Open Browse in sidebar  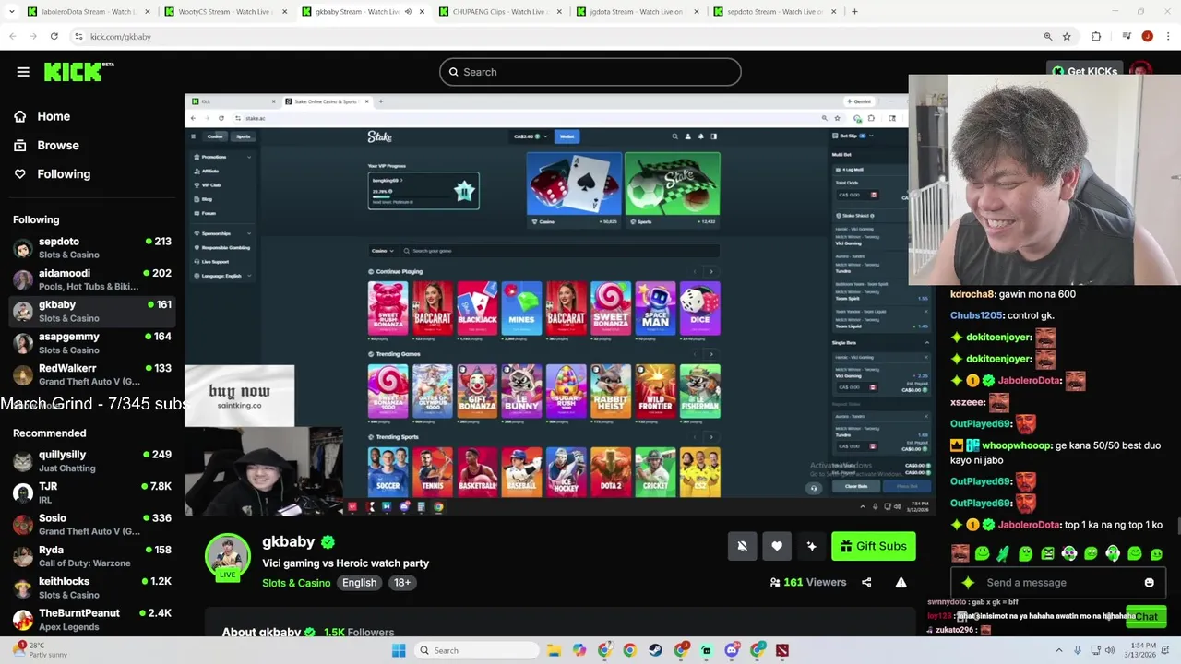pos(46,145)
